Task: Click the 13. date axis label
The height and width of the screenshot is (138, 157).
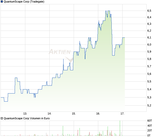Action: pyautogui.click(x=25, y=113)
